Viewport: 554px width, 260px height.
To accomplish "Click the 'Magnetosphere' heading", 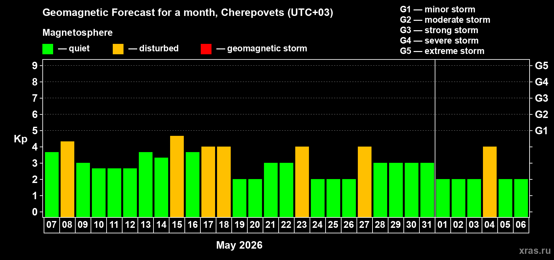I will pos(78,32).
